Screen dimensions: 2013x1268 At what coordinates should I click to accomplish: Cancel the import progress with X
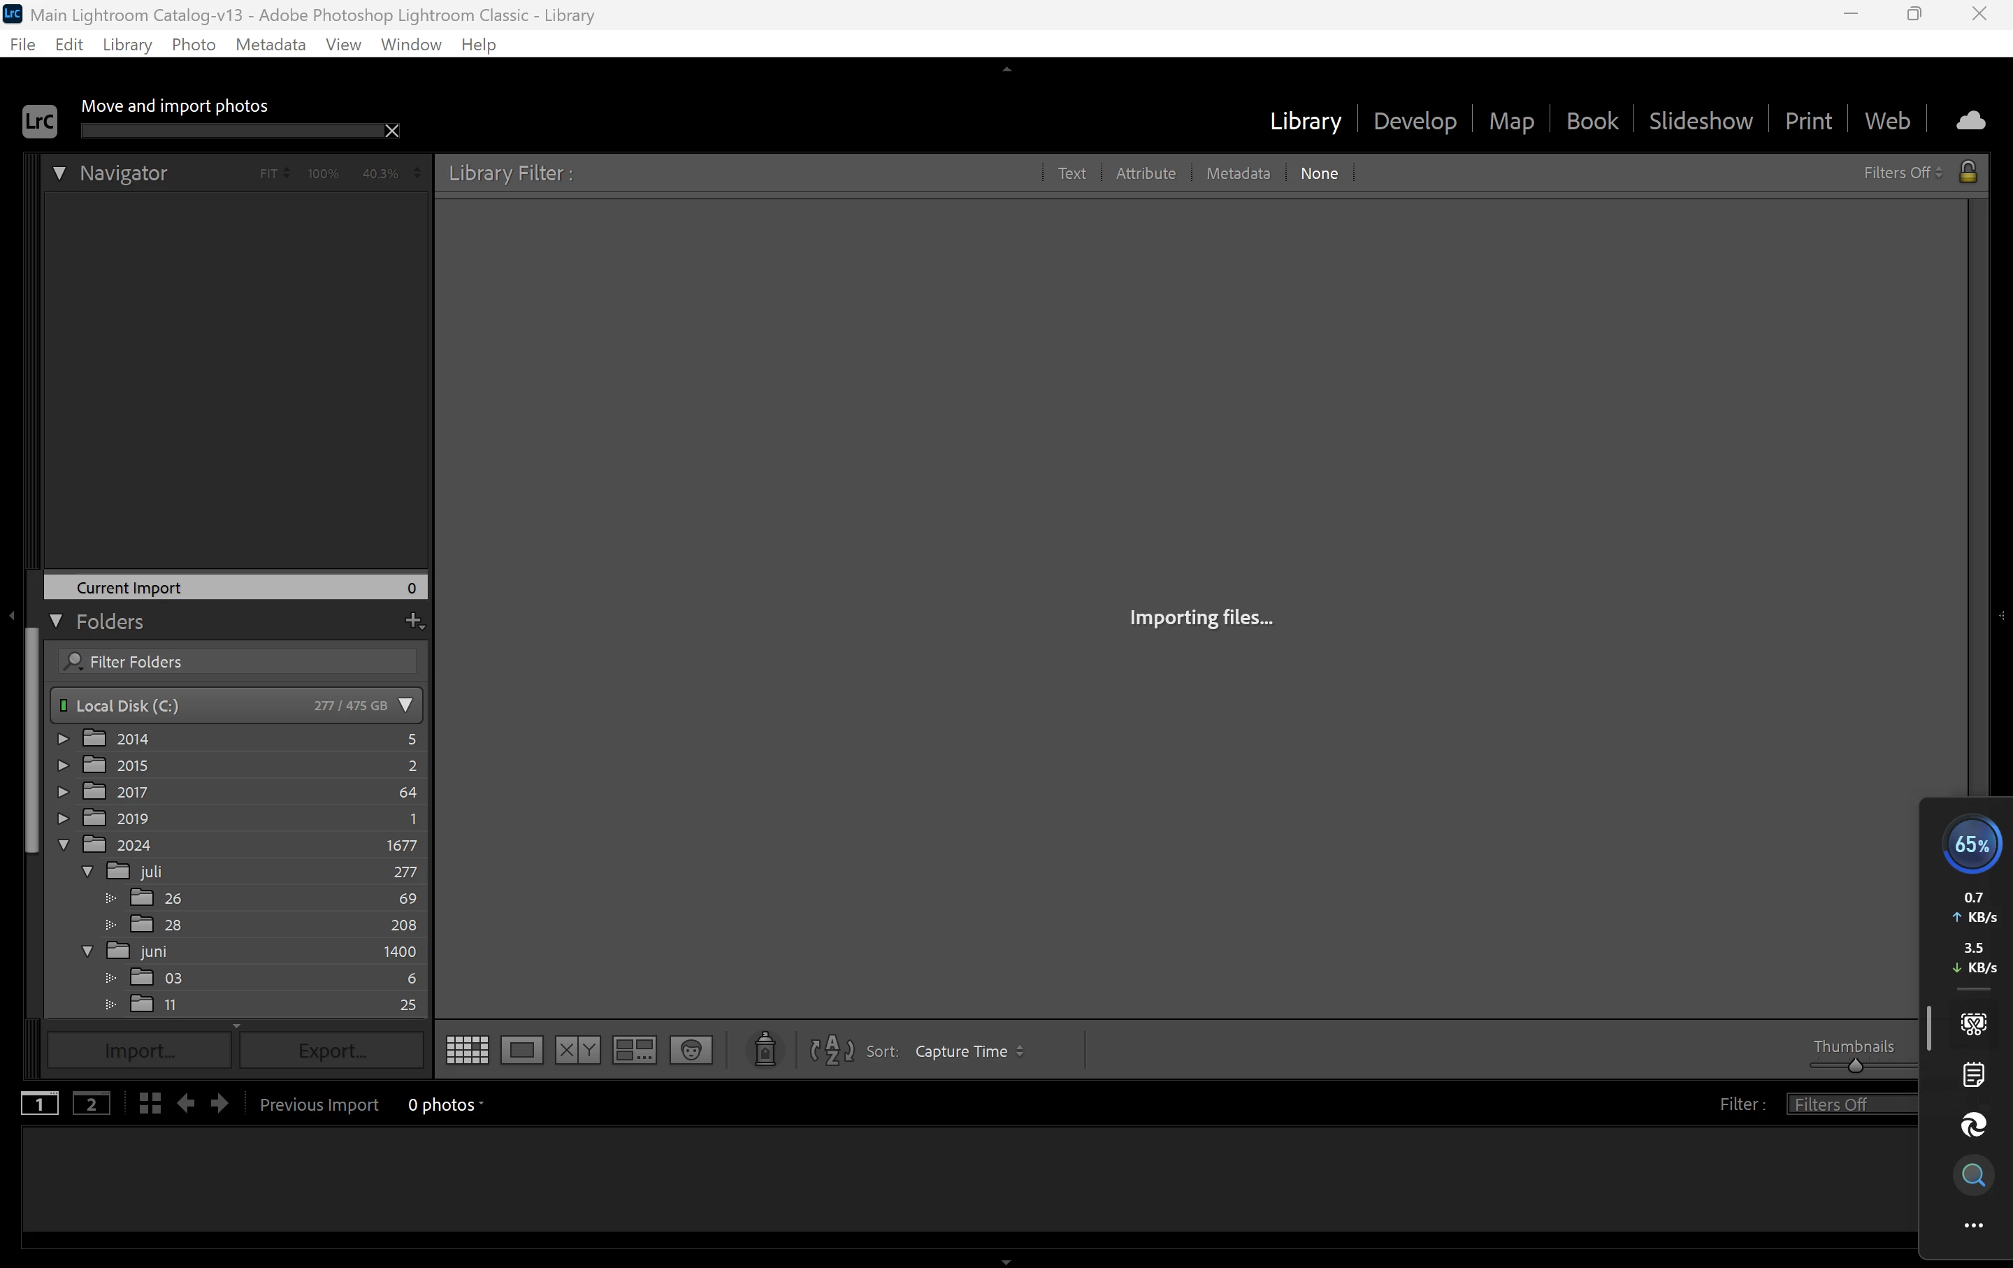(391, 131)
